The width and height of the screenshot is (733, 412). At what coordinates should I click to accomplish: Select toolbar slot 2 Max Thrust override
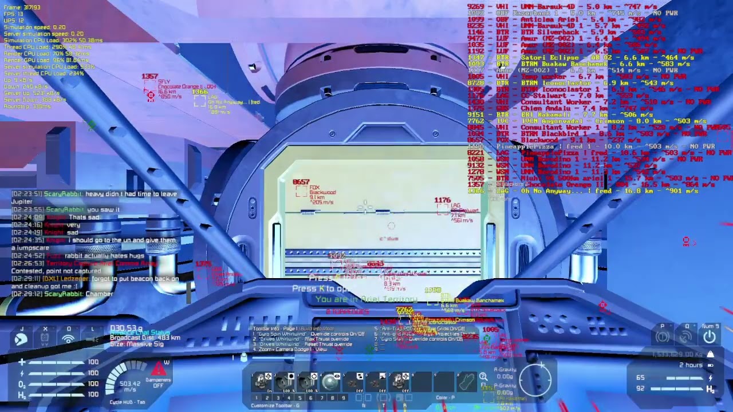[x=285, y=382]
